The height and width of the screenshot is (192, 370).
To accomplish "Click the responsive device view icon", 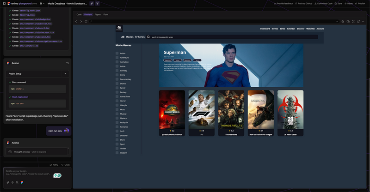I will (348, 21).
